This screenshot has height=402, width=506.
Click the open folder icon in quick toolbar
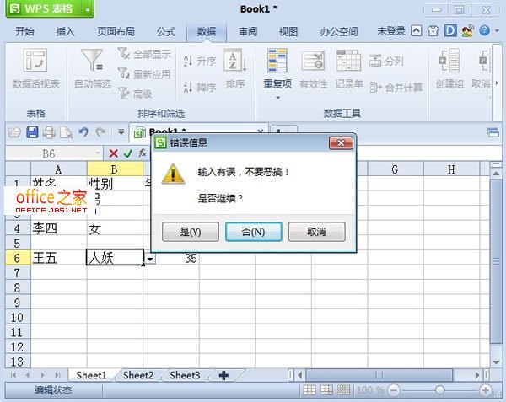pos(14,132)
